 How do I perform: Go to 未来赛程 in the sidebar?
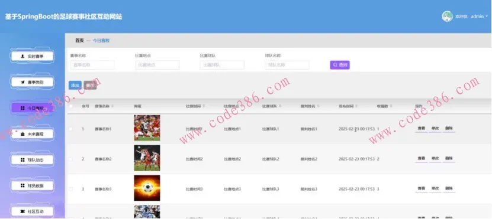point(32,134)
